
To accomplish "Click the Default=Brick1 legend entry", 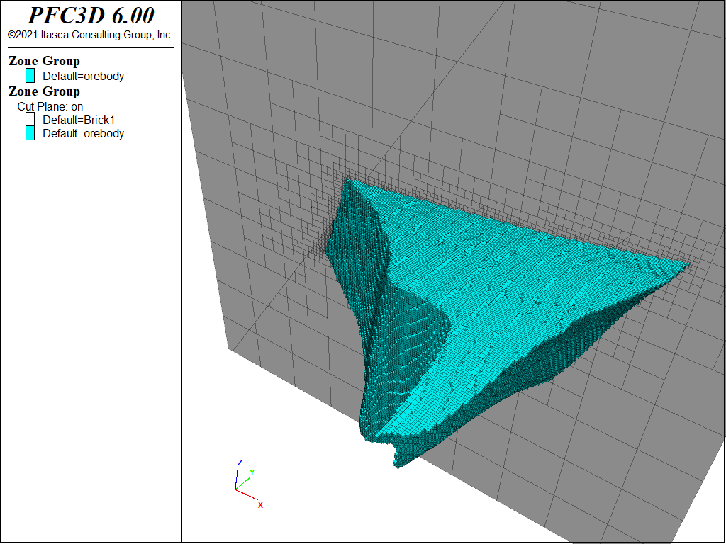I will click(79, 120).
